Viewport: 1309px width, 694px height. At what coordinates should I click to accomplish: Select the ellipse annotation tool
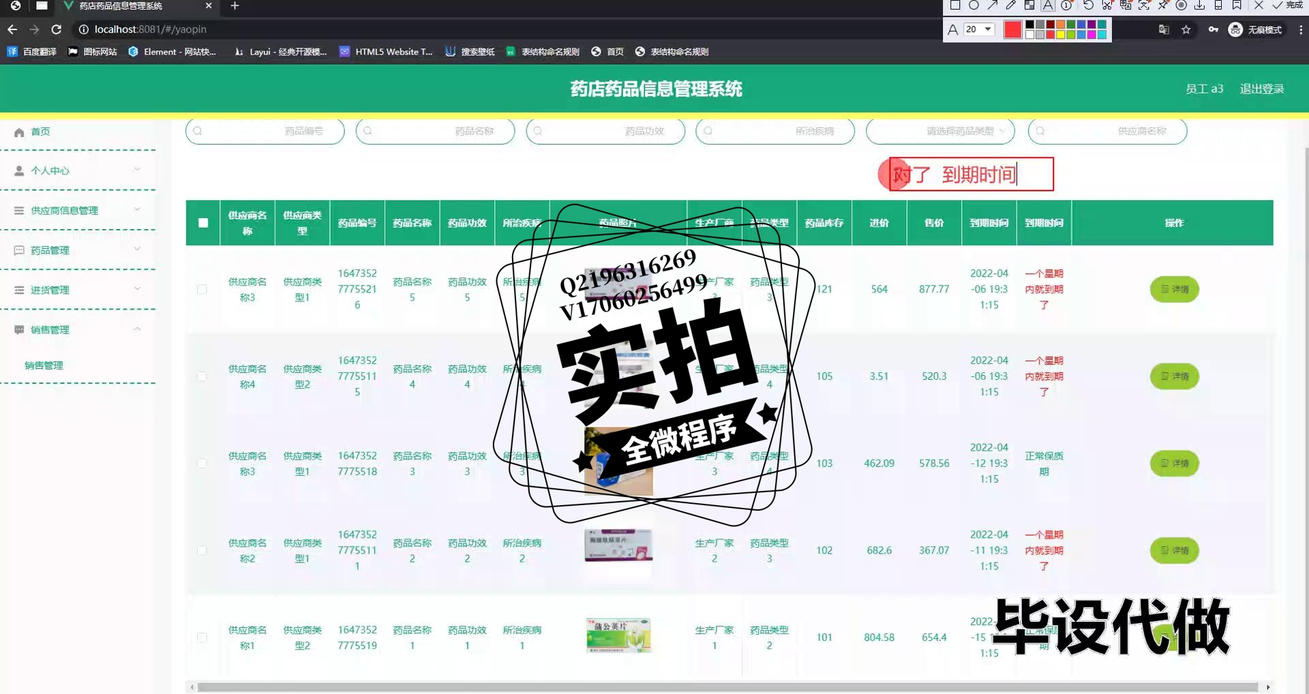(974, 5)
